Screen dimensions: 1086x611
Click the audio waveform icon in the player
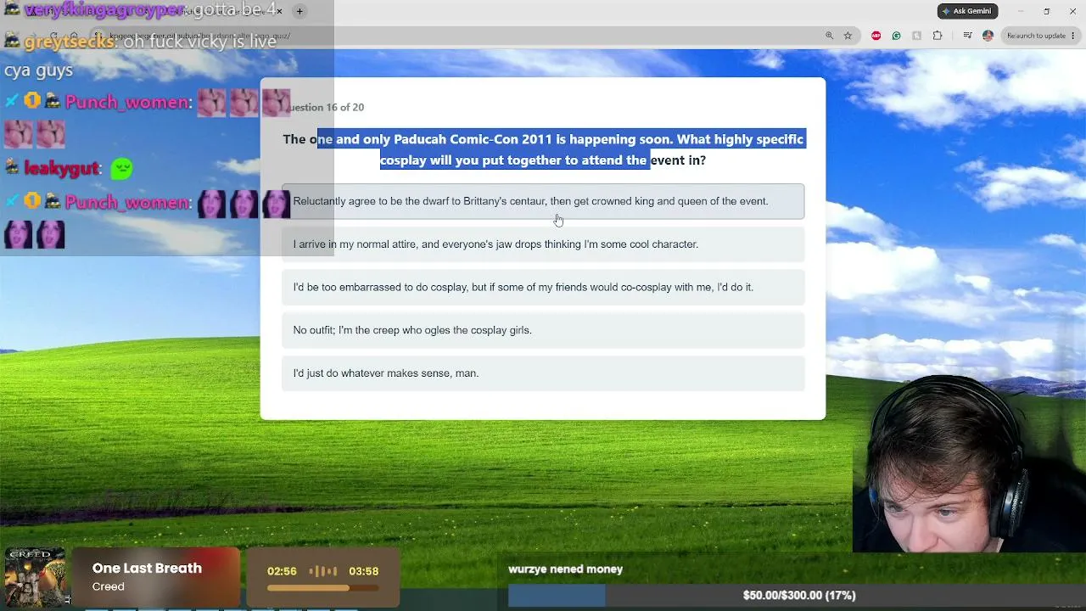[323, 571]
